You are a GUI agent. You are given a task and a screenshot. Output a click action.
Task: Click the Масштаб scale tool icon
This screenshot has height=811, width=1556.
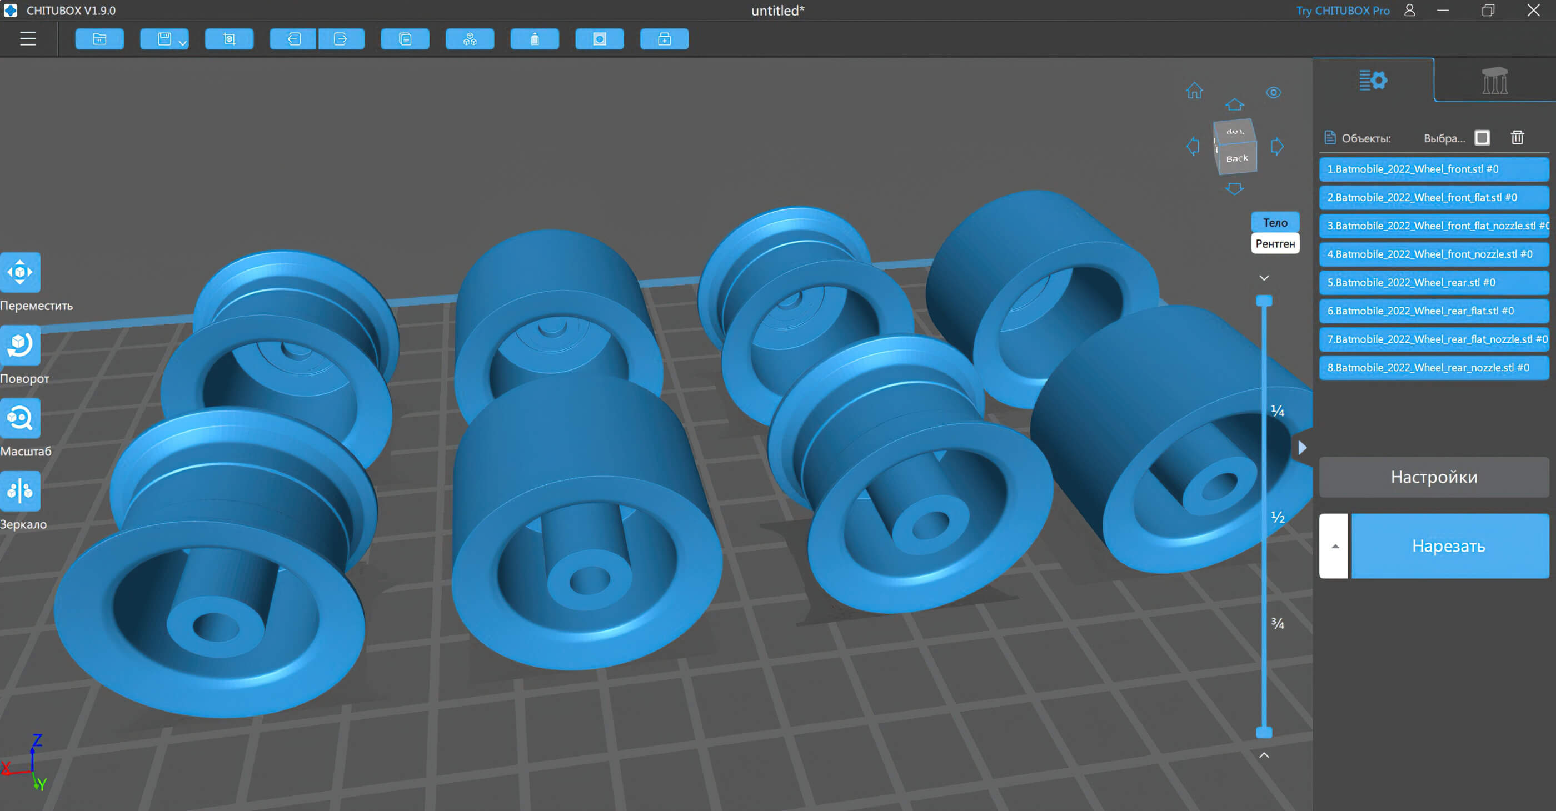point(21,418)
